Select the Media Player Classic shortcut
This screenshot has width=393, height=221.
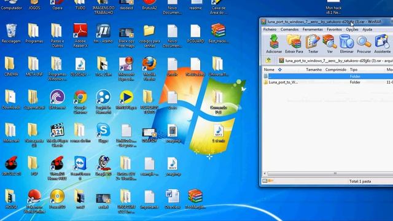pos(57,135)
